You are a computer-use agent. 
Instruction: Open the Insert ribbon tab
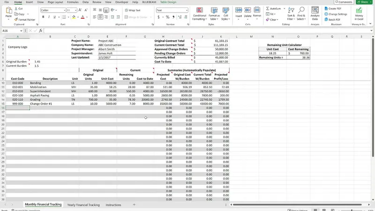30,2
